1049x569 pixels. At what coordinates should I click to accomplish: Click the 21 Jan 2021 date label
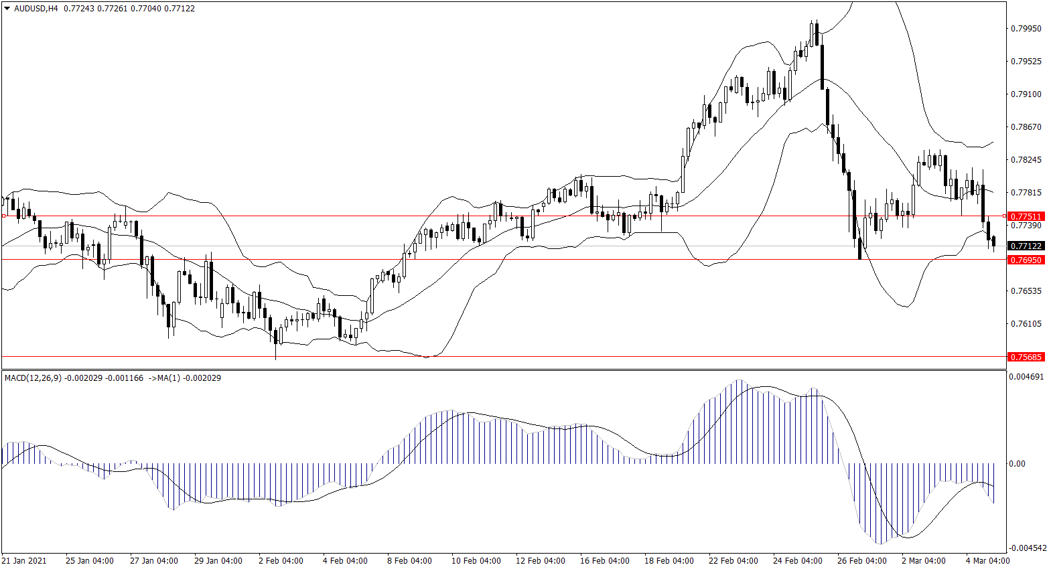pyautogui.click(x=25, y=560)
